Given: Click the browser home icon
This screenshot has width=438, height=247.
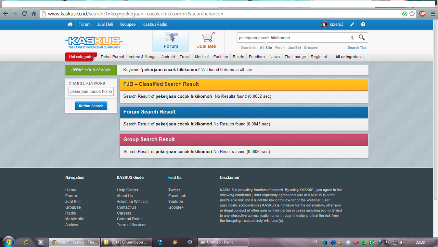Looking at the screenshot, I should click(x=34, y=14).
